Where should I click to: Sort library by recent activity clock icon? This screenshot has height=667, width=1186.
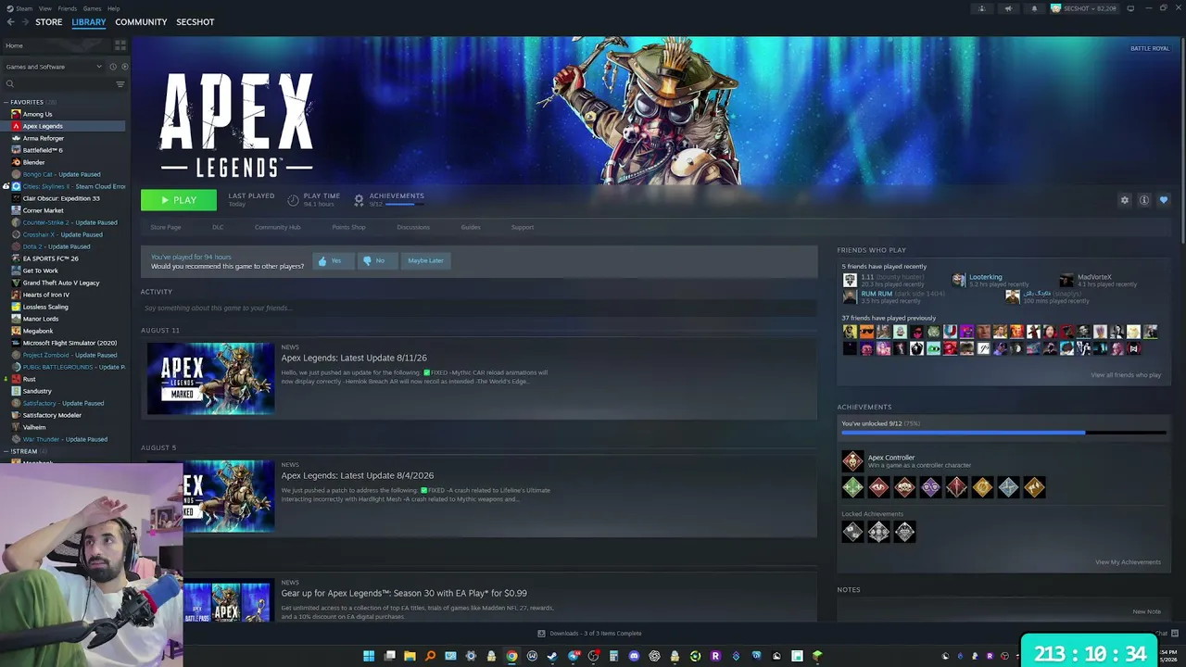pyautogui.click(x=113, y=67)
